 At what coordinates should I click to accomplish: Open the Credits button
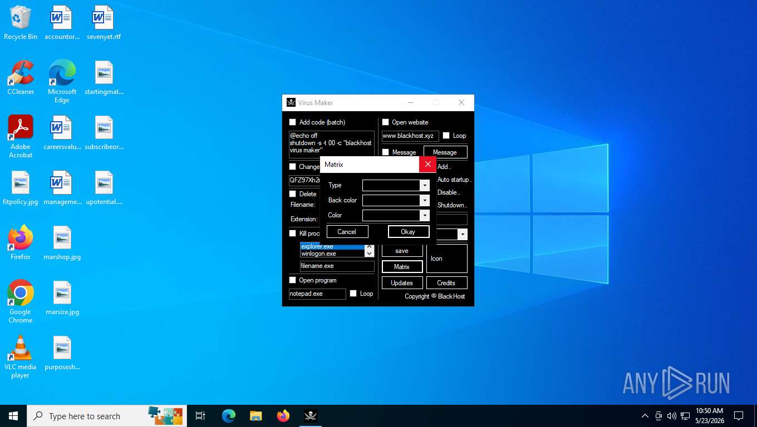446,283
